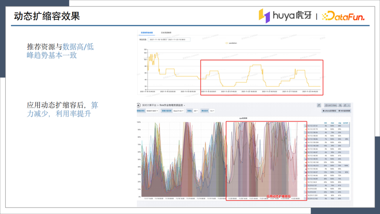
Task: Sort legend by avg column header
Action: 340,123
